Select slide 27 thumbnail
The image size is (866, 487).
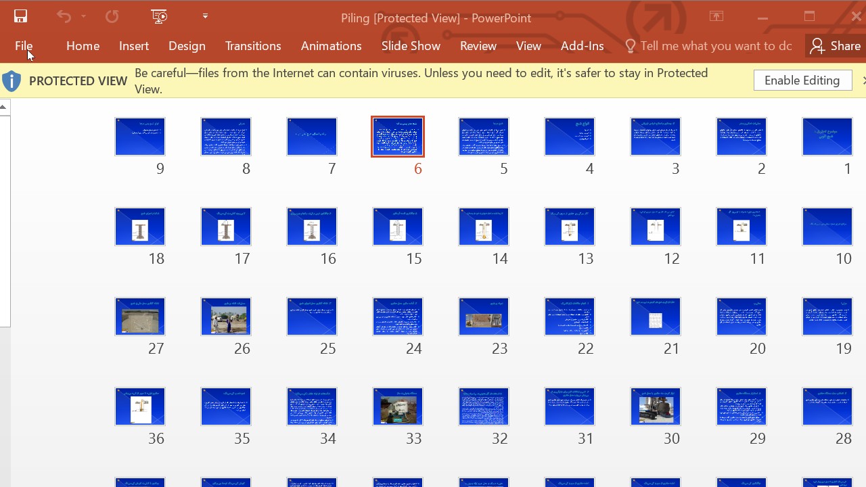[140, 317]
